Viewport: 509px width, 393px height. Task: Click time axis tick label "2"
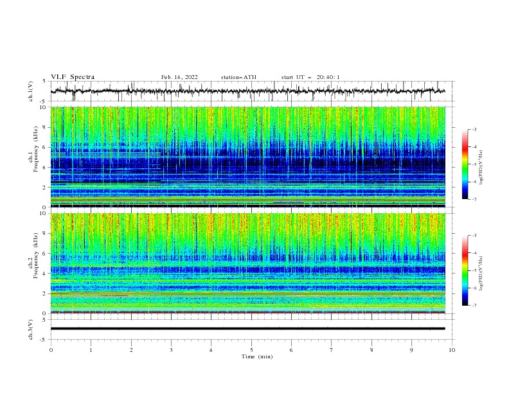click(131, 350)
